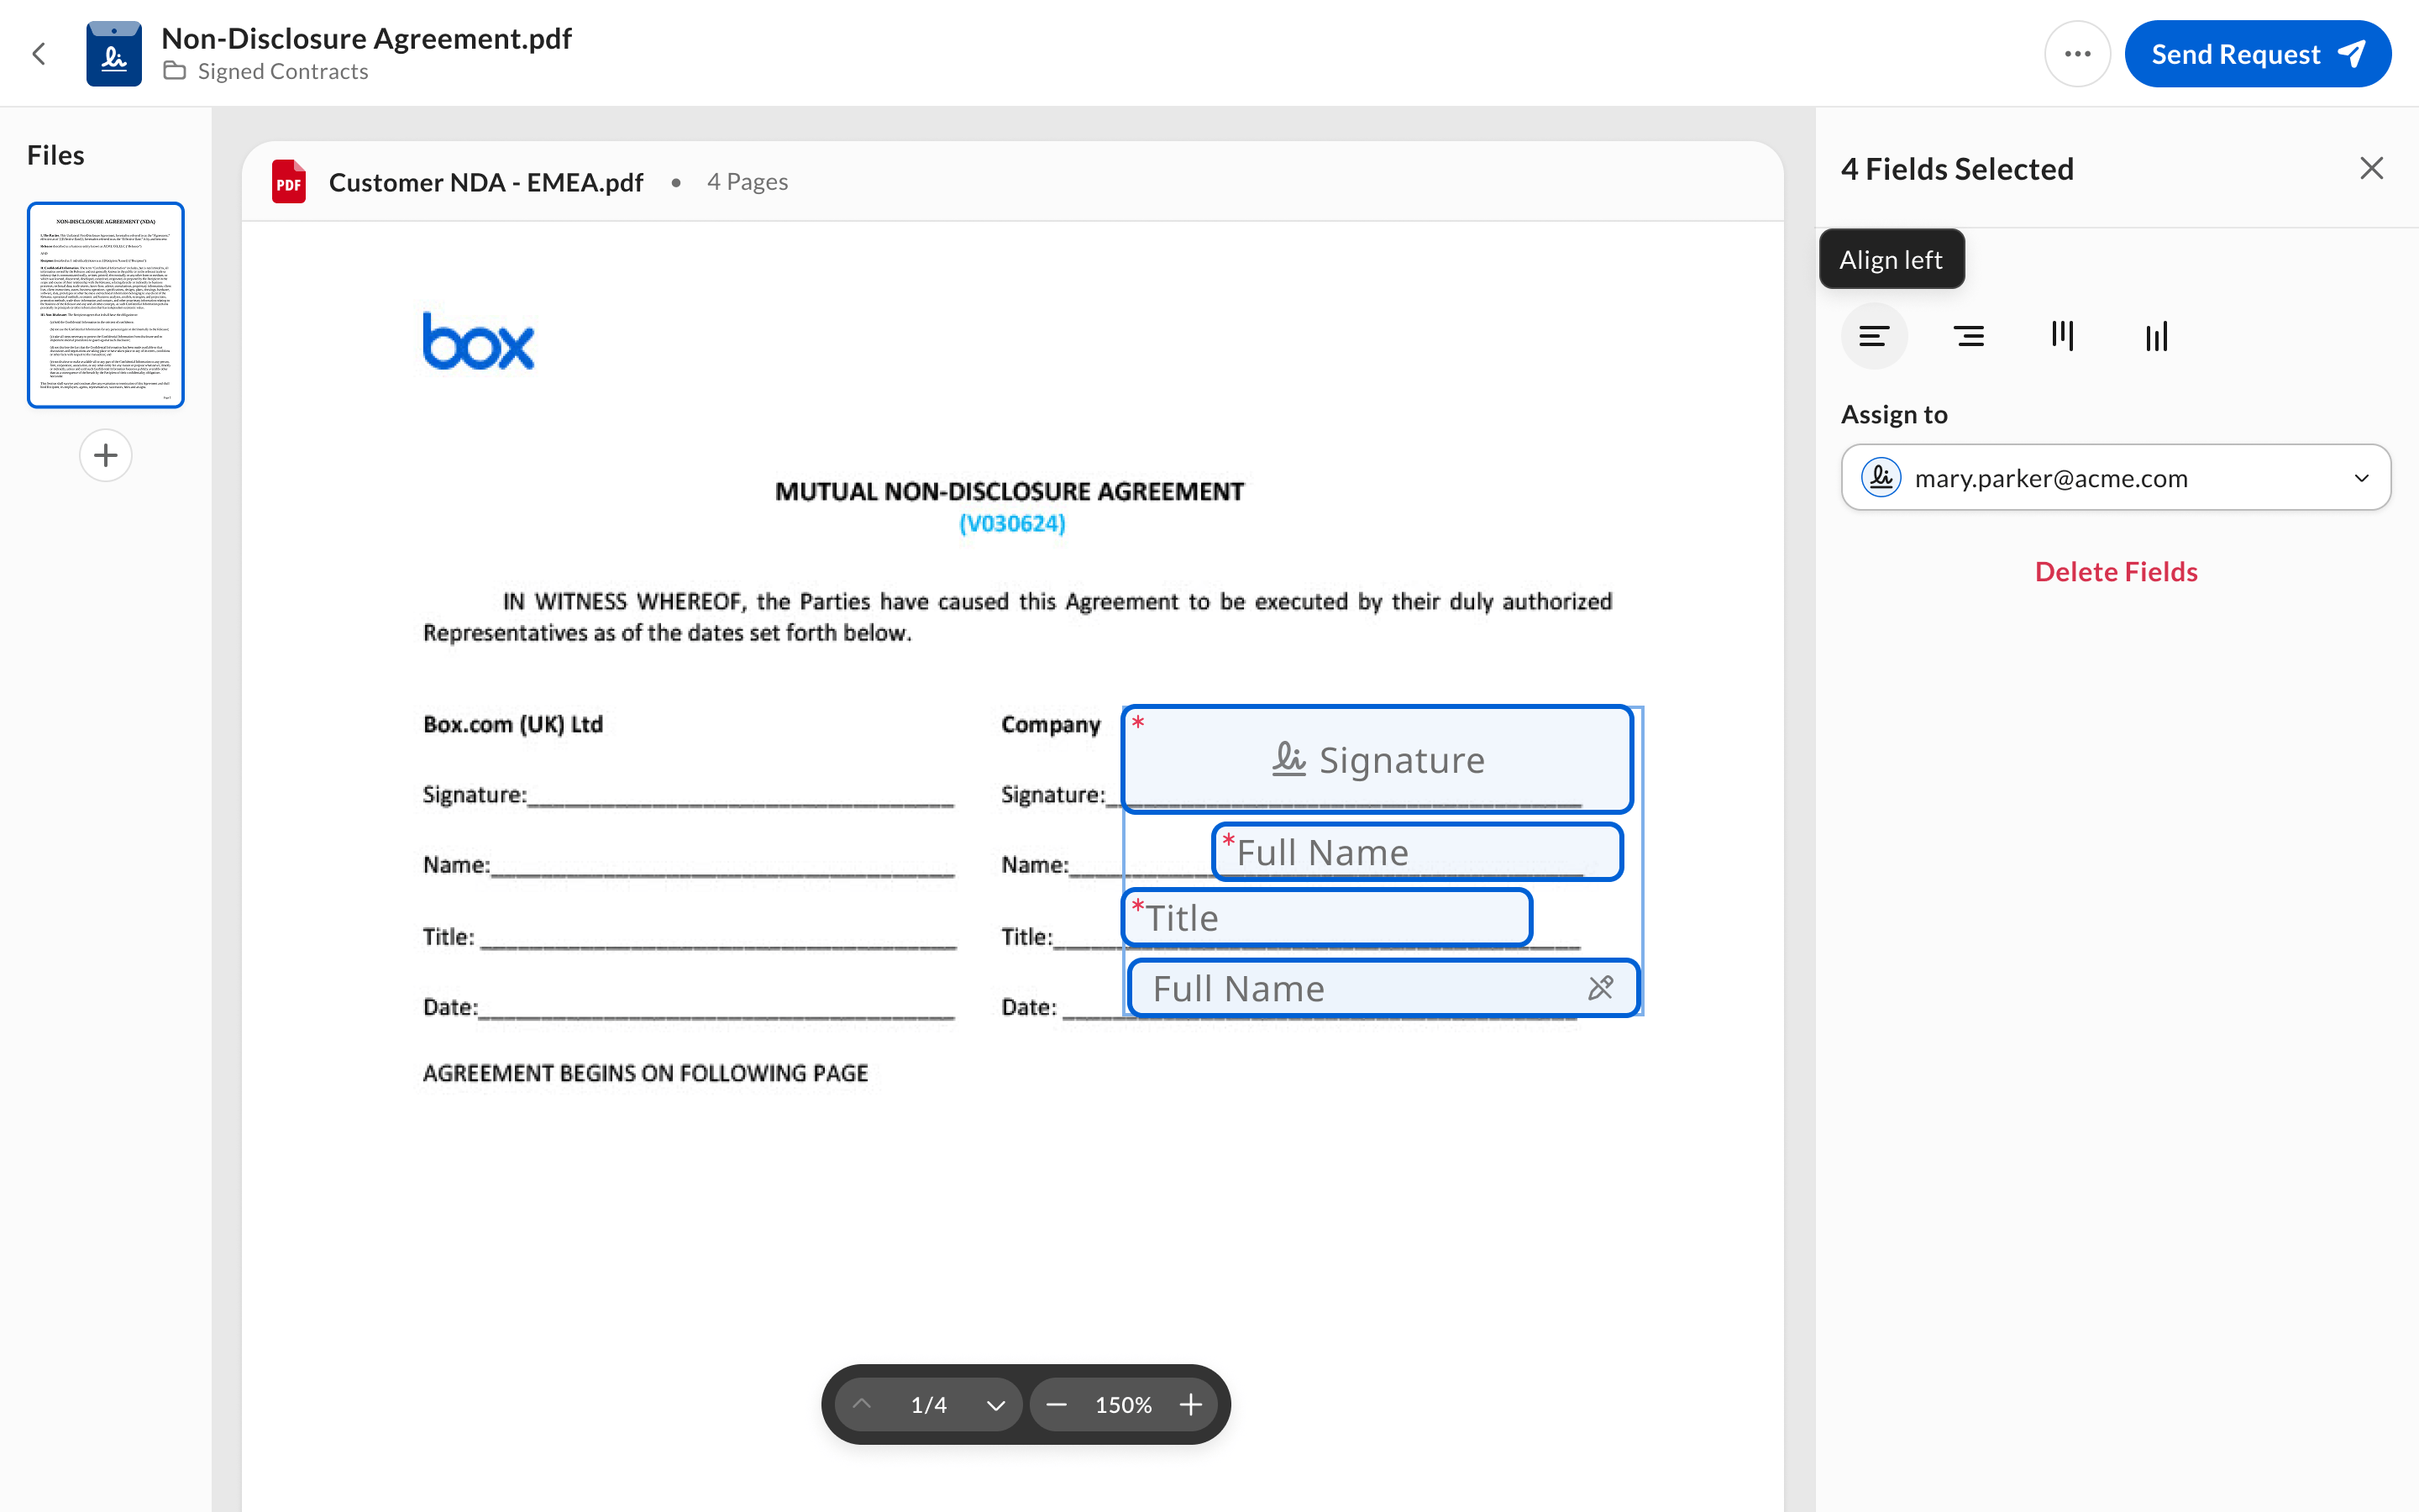Zoom out with the minus button

pos(1057,1404)
